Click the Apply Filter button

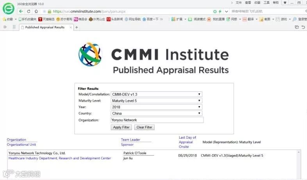coord(121,127)
